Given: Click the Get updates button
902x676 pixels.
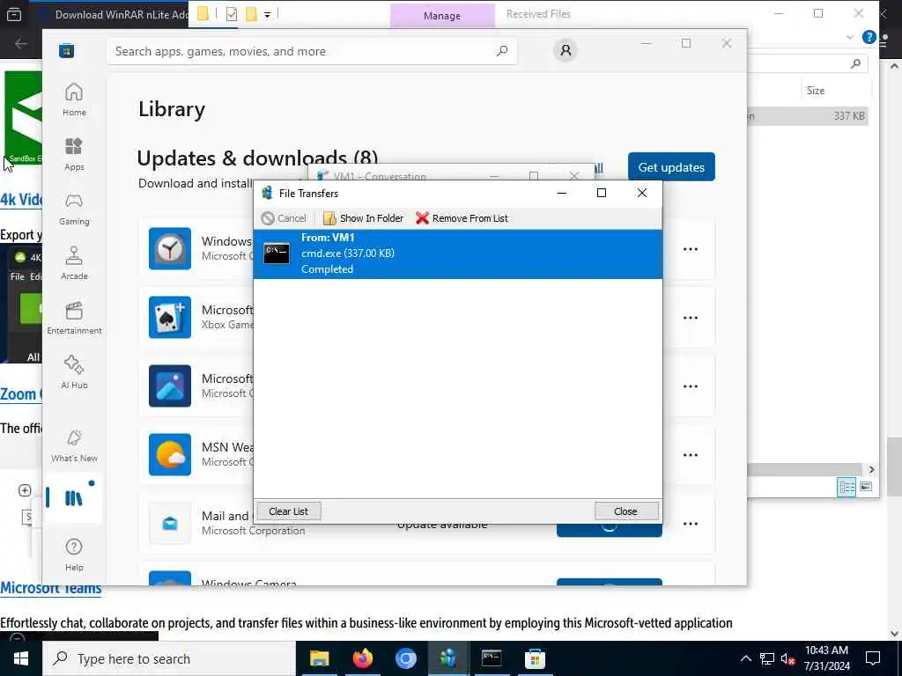Looking at the screenshot, I should 671,166.
